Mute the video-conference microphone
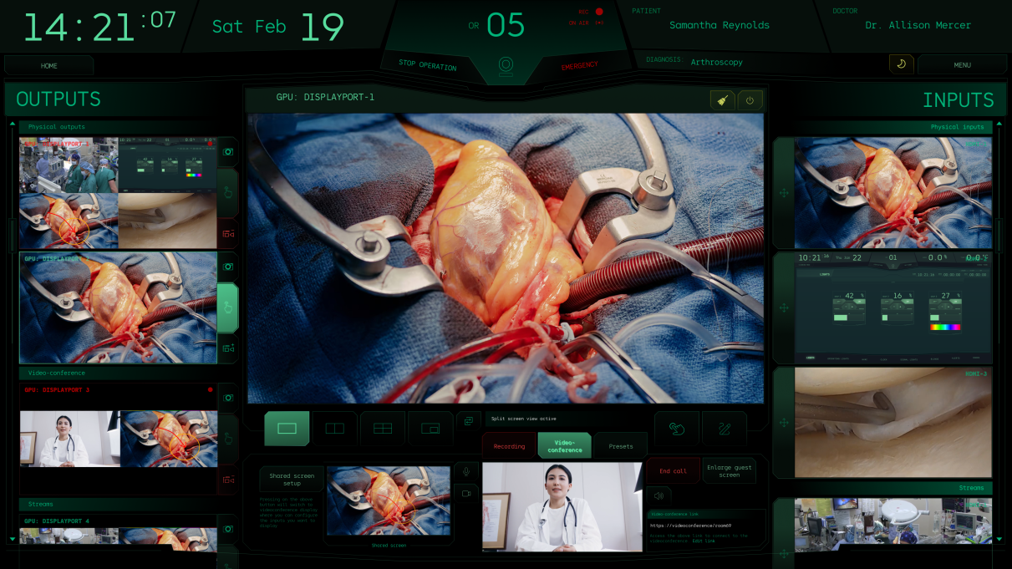Screen dimensions: 1012x569 point(466,471)
